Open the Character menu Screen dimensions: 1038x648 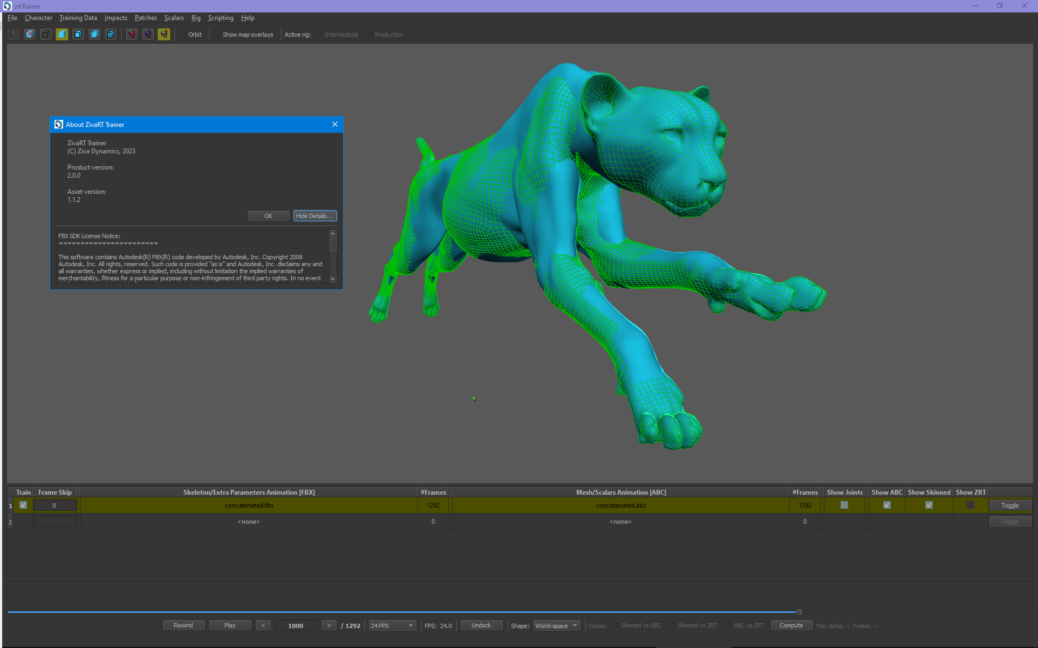tap(38, 18)
